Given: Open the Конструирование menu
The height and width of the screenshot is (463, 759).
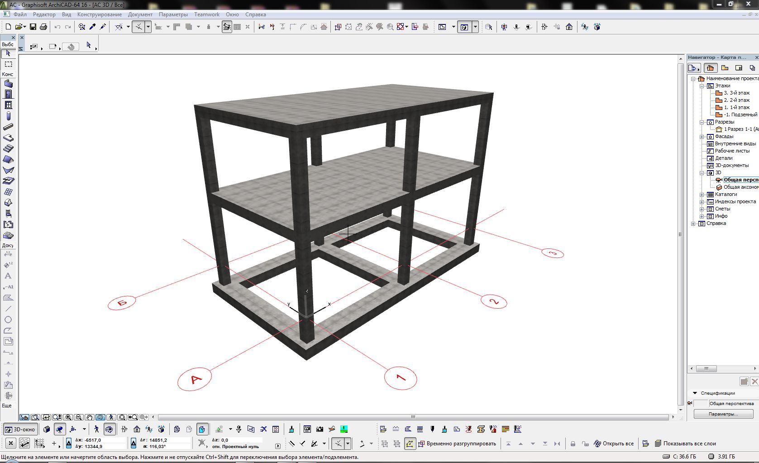Looking at the screenshot, I should pos(99,14).
